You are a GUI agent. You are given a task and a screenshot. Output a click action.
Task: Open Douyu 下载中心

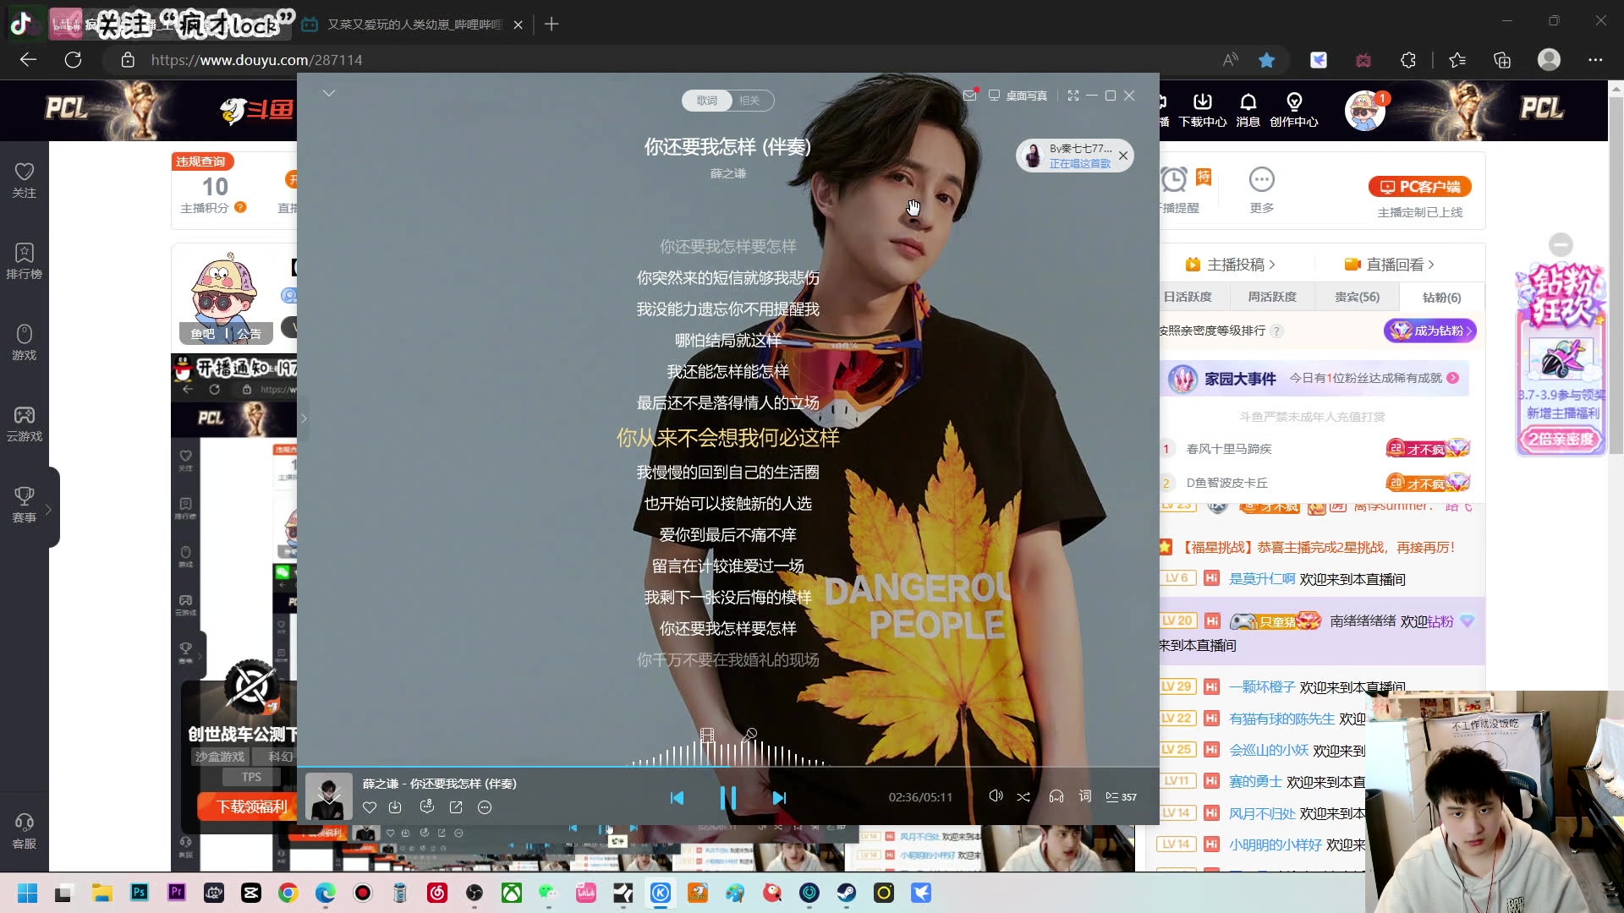point(1203,111)
